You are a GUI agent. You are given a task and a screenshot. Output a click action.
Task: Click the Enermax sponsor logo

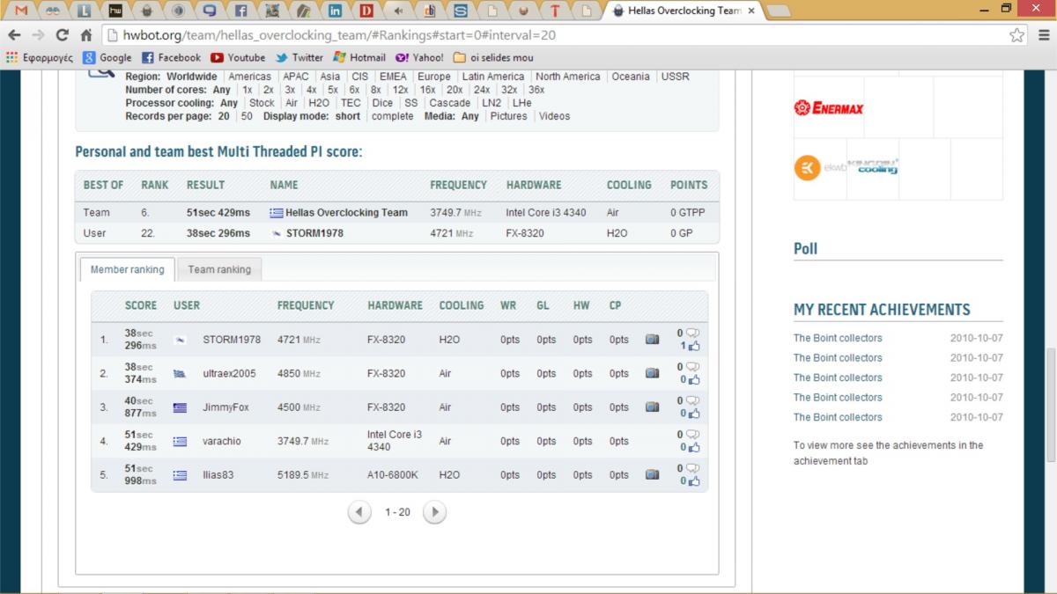pyautogui.click(x=828, y=108)
